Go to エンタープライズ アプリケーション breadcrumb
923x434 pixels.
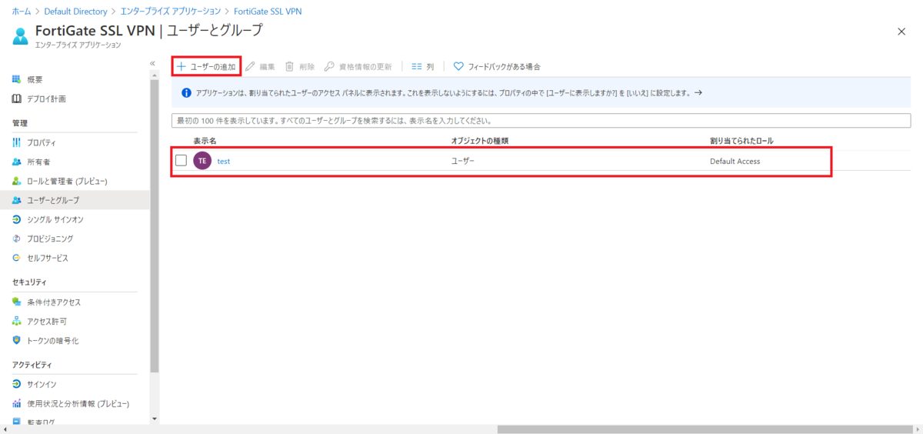point(171,12)
